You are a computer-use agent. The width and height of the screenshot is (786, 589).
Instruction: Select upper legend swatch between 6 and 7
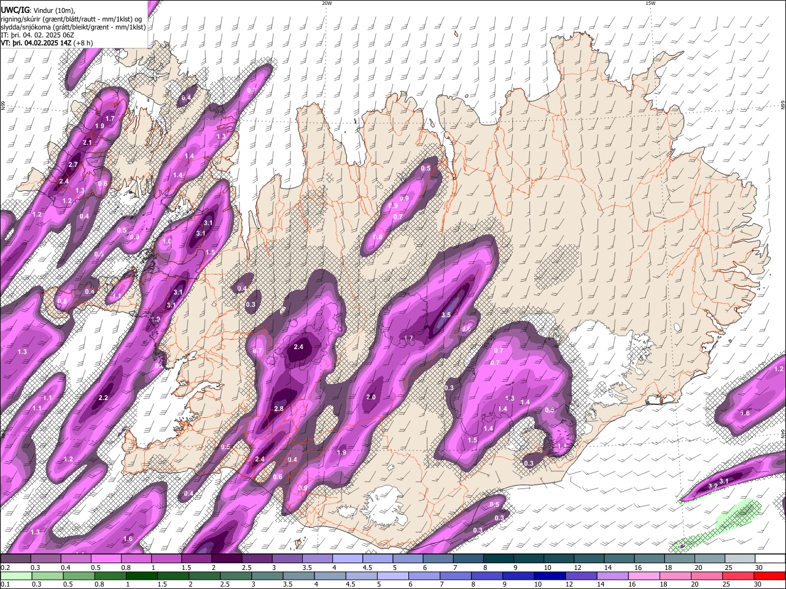pyautogui.click(x=438, y=559)
